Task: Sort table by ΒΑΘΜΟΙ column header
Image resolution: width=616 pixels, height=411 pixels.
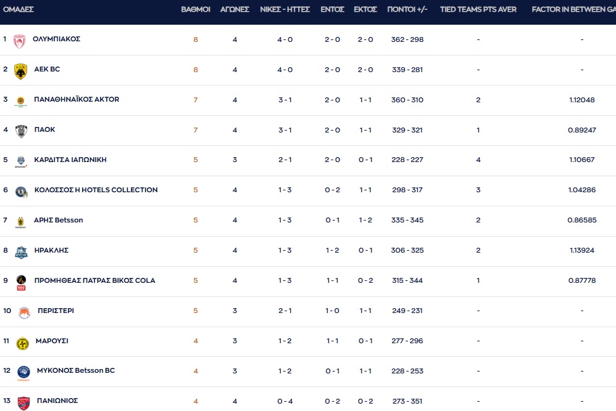Action: click(196, 10)
